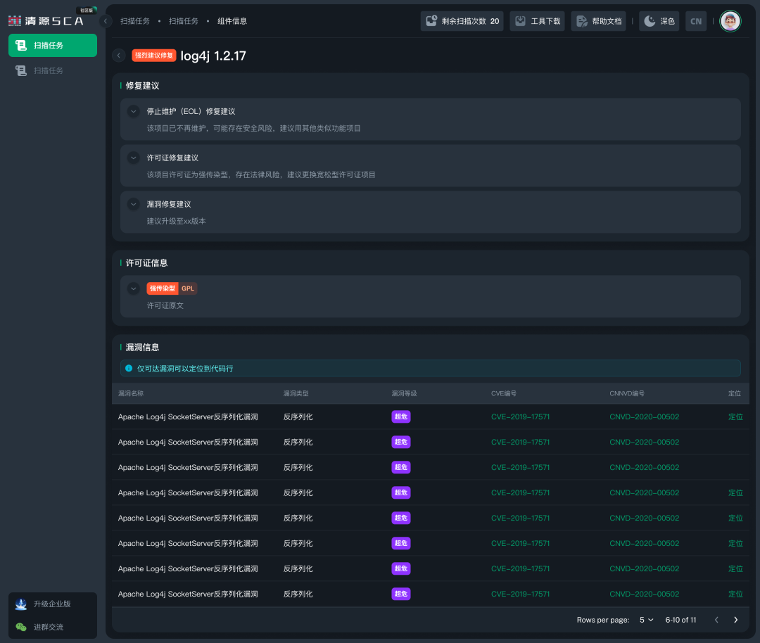Screen dimensions: 760x643
Task: Click the active 扫描任务 sidebar icon
Action: [x=21, y=46]
